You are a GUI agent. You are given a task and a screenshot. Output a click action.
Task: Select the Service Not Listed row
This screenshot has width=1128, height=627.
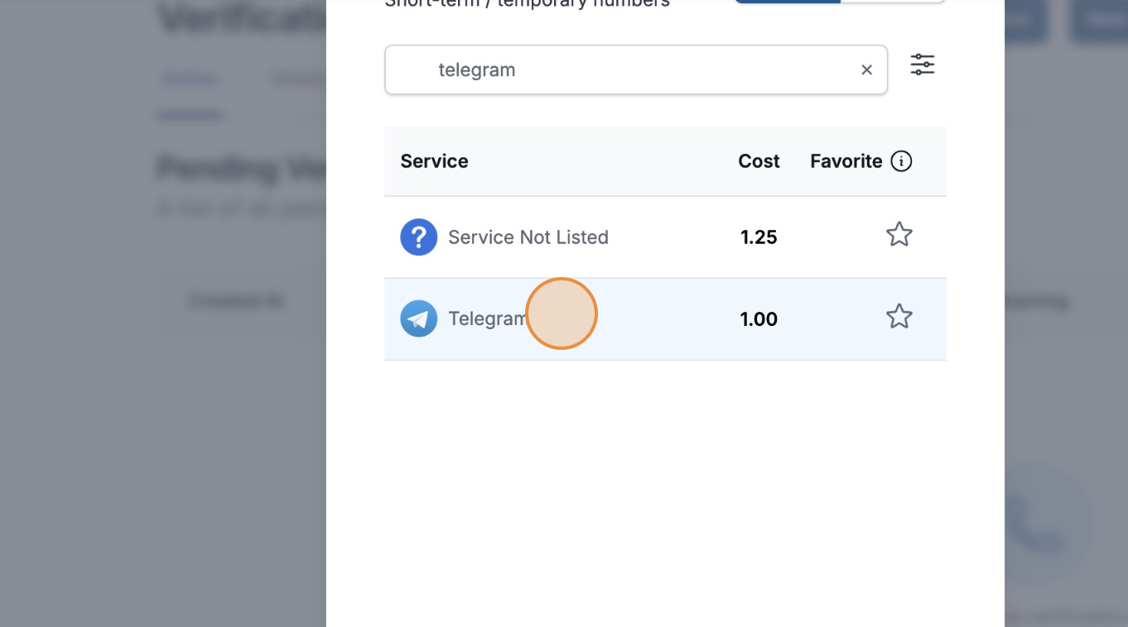[665, 237]
